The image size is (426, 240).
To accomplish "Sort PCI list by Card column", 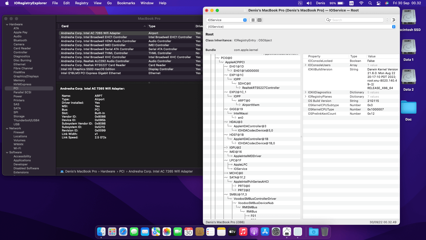I will pyautogui.click(x=104, y=26).
